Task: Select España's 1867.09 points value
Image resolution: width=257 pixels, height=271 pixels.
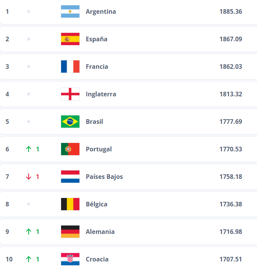Action: (231, 39)
